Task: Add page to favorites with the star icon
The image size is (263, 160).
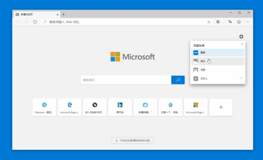Action: click(x=209, y=22)
